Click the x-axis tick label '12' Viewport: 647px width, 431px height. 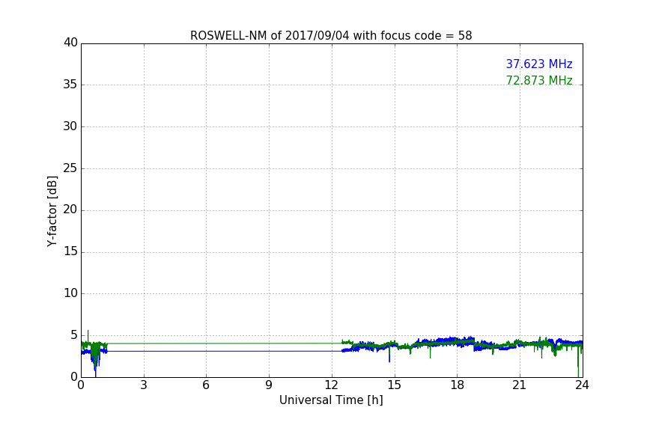pos(331,385)
